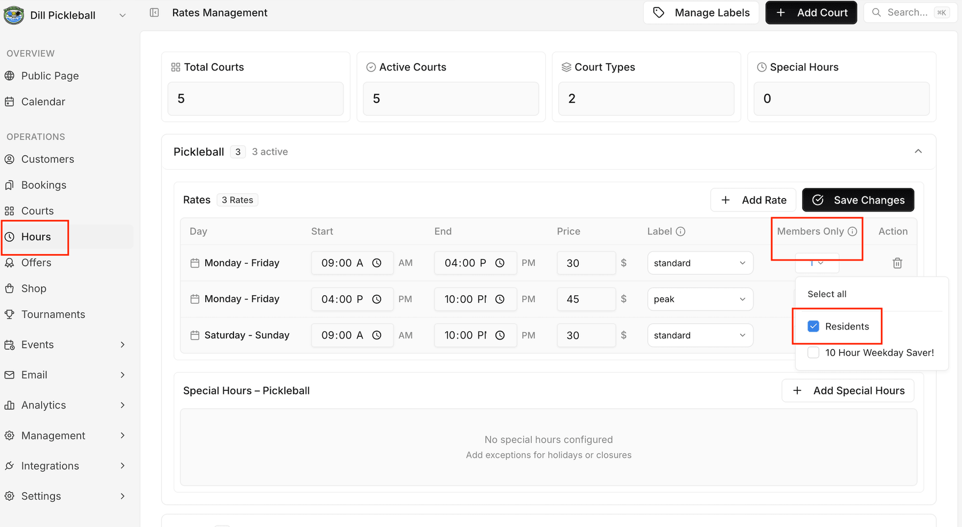Viewport: 962px width, 527px height.
Task: Open Shop in the sidebar
Action: click(34, 288)
